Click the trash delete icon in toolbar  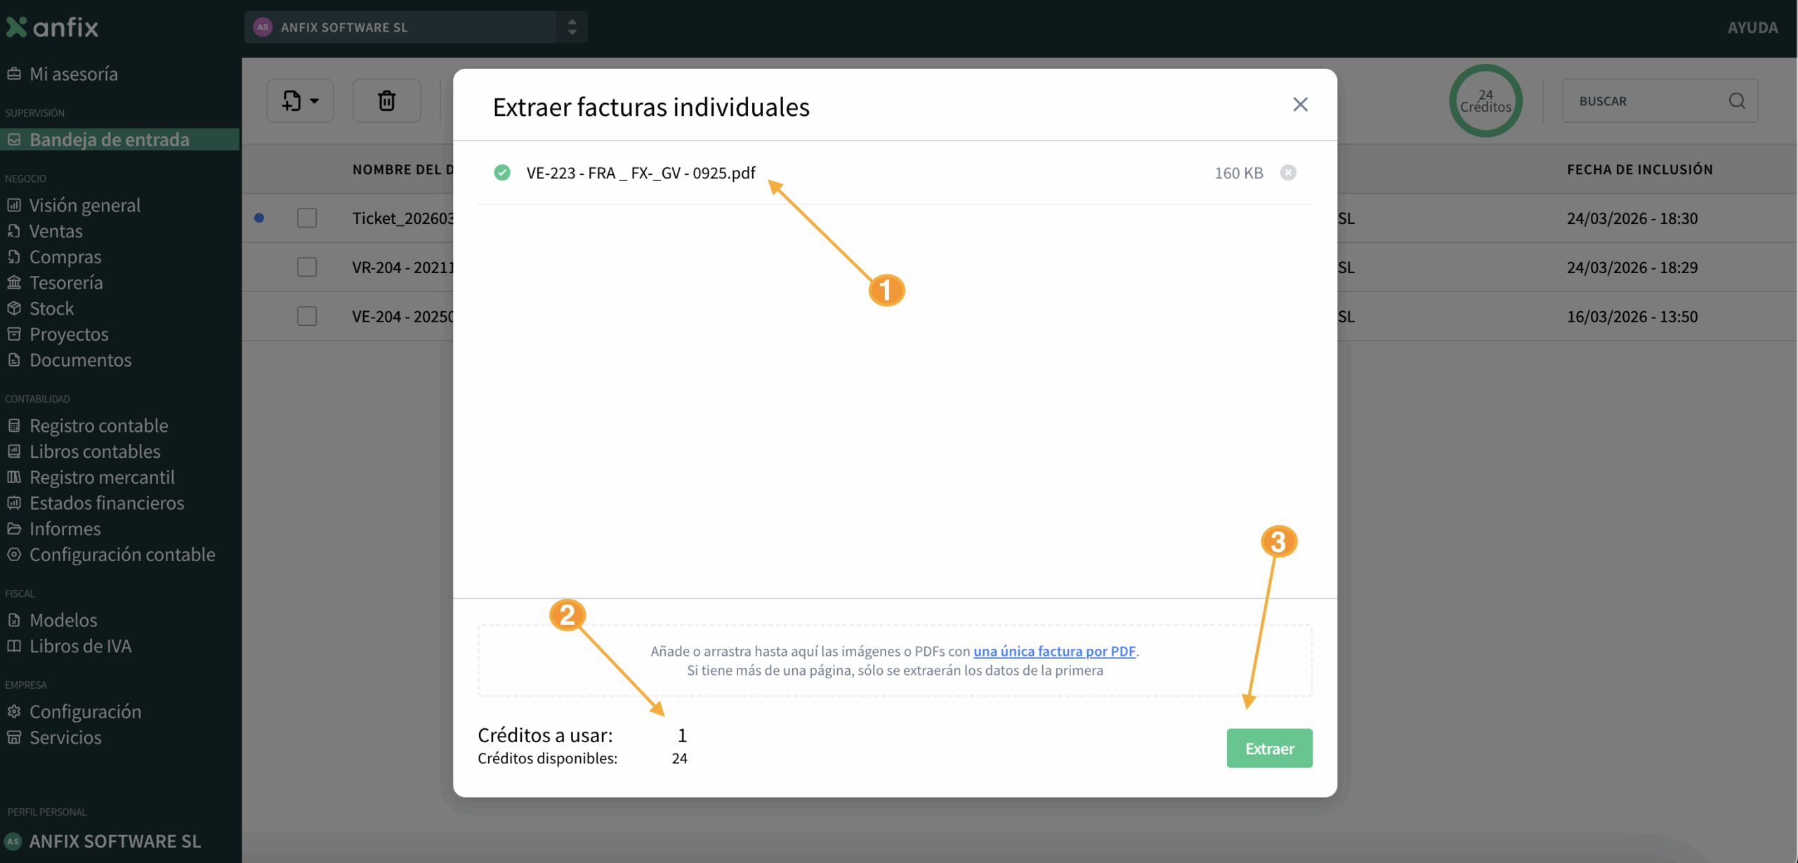coord(386,101)
